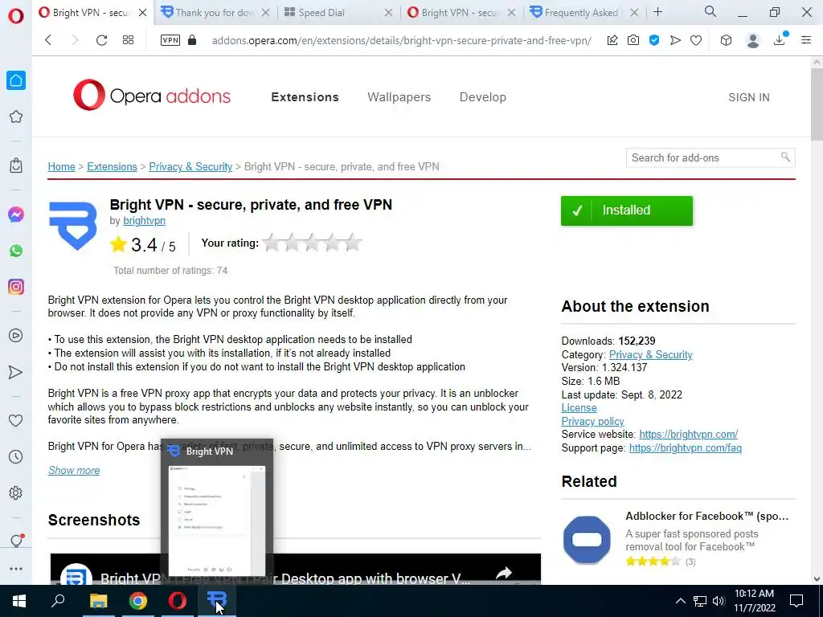Viewport: 823px width, 617px height.
Task: Open Easy Setup menu icon
Action: point(806,40)
